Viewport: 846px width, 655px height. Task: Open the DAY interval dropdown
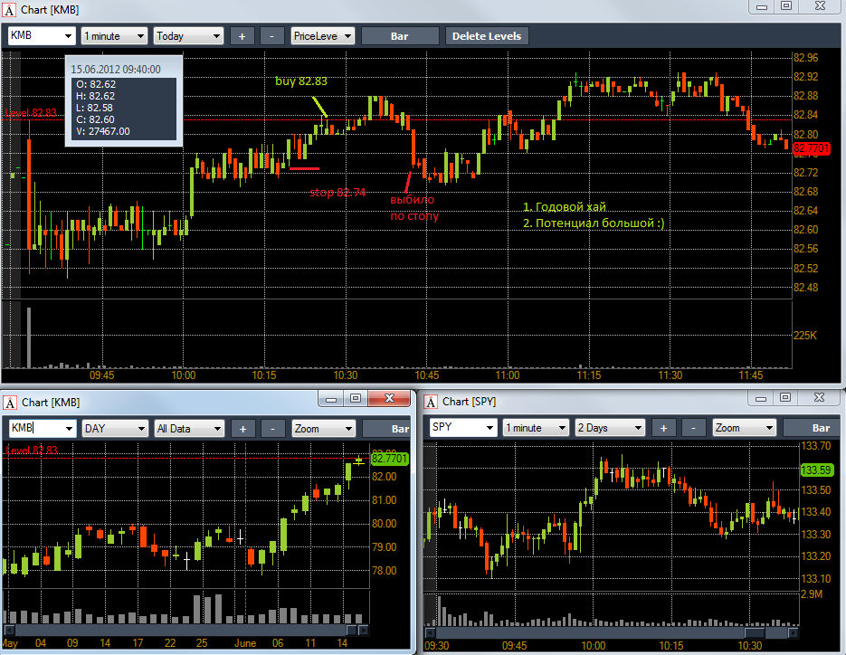click(115, 429)
